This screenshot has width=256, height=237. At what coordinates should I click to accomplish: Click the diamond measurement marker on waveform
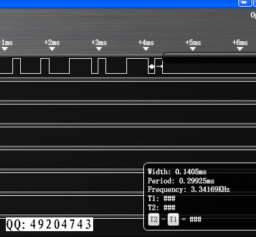pos(152,67)
